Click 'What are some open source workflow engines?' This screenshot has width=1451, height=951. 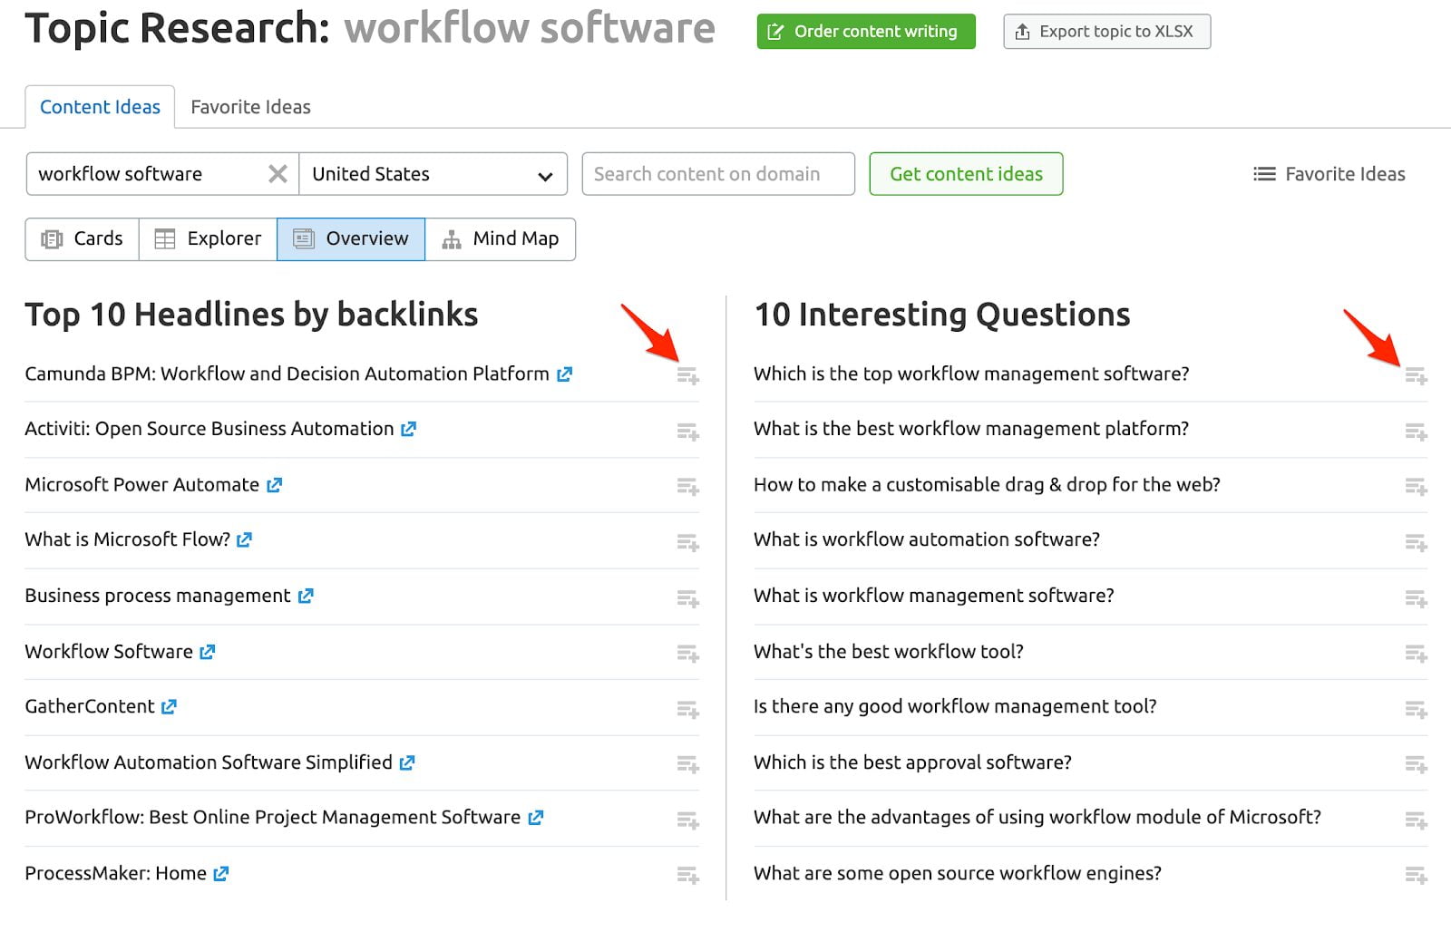click(958, 873)
